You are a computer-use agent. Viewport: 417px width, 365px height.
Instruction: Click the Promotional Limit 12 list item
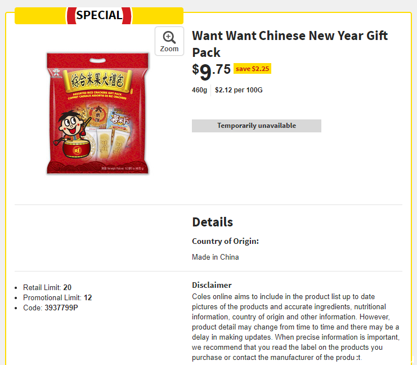pos(57,297)
